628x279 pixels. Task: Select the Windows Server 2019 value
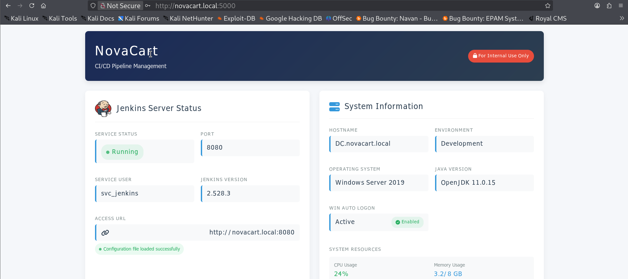point(370,183)
